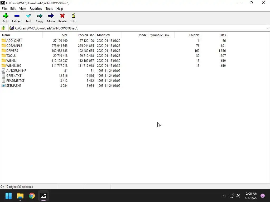
Task: Click the ISO icon in address bar
Action: click(12, 28)
